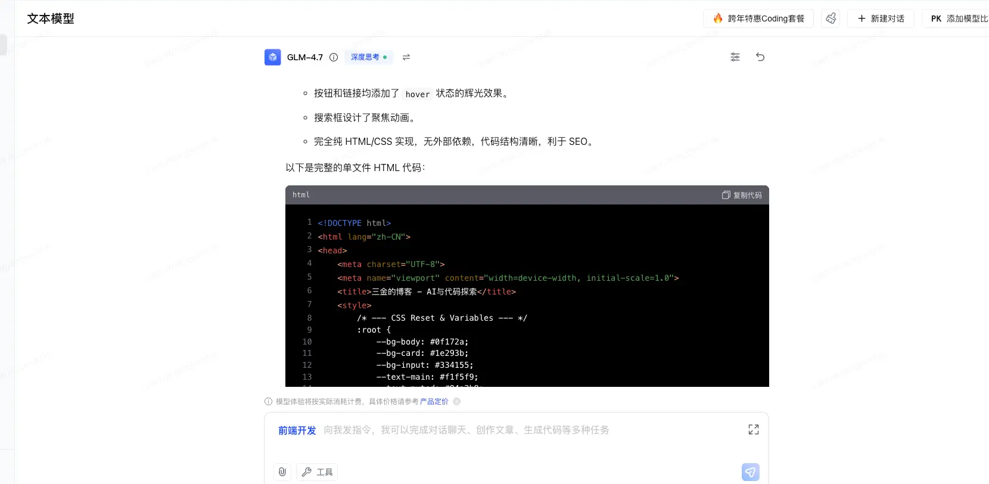Viewport: 989px width, 484px height.
Task: Click the GLM-4.7 model cube icon
Action: [x=272, y=57]
